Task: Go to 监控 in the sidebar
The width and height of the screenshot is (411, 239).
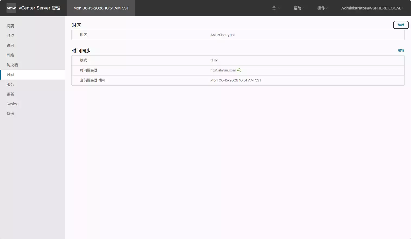Action: click(x=32, y=36)
